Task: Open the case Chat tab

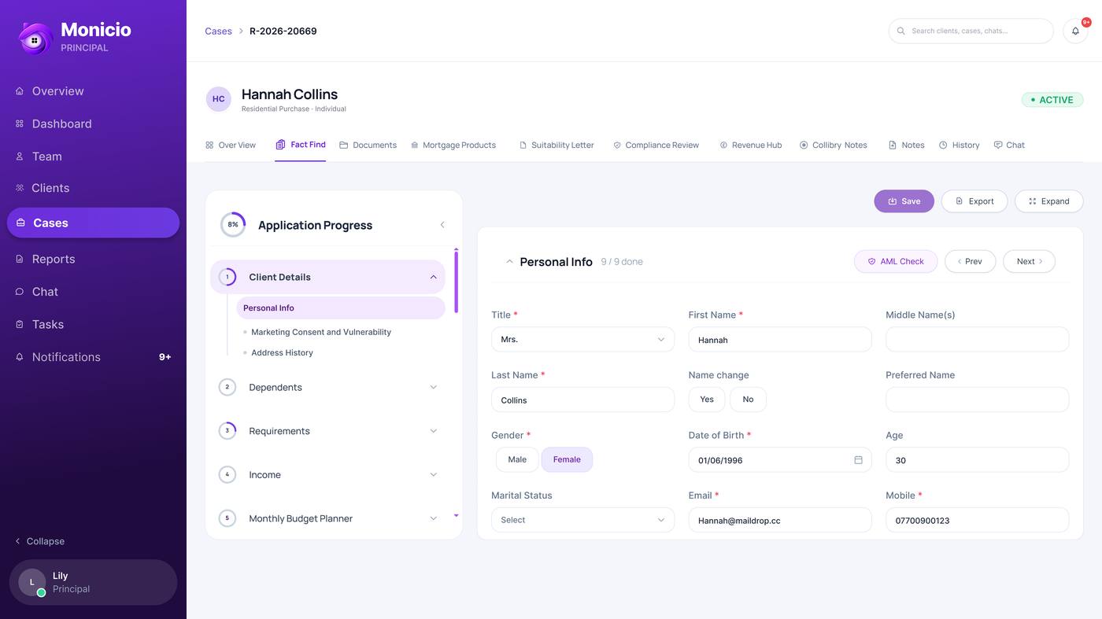Action: [1009, 145]
